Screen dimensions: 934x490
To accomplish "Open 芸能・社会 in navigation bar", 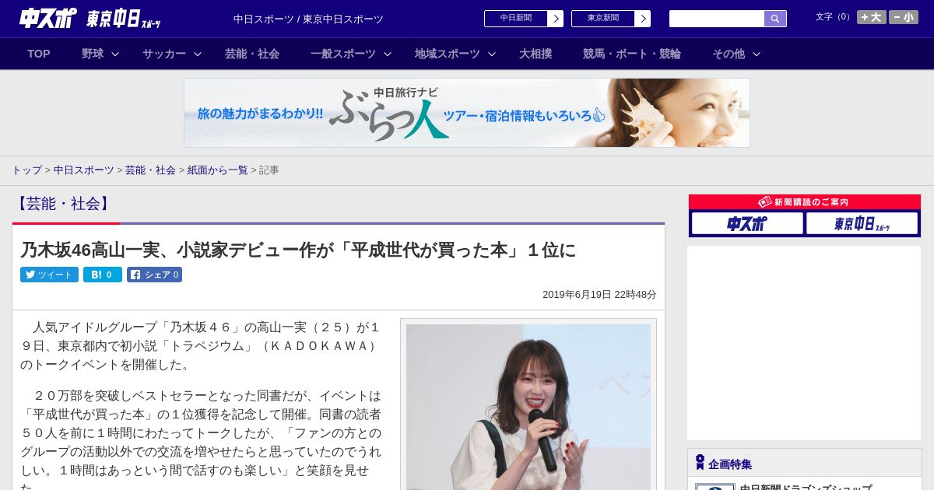I will coord(252,54).
